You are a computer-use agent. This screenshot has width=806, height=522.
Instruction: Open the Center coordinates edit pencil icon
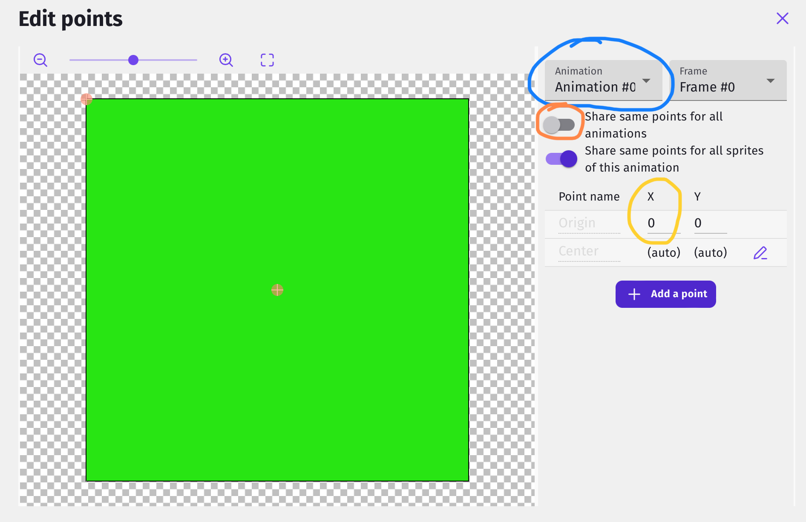pos(760,252)
